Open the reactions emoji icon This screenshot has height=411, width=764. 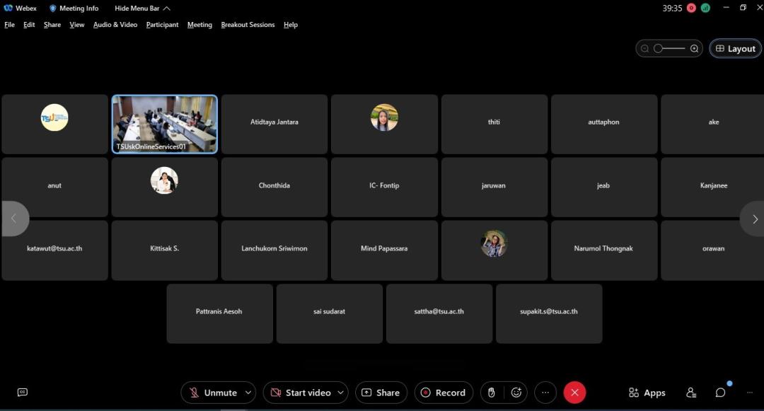(x=516, y=393)
